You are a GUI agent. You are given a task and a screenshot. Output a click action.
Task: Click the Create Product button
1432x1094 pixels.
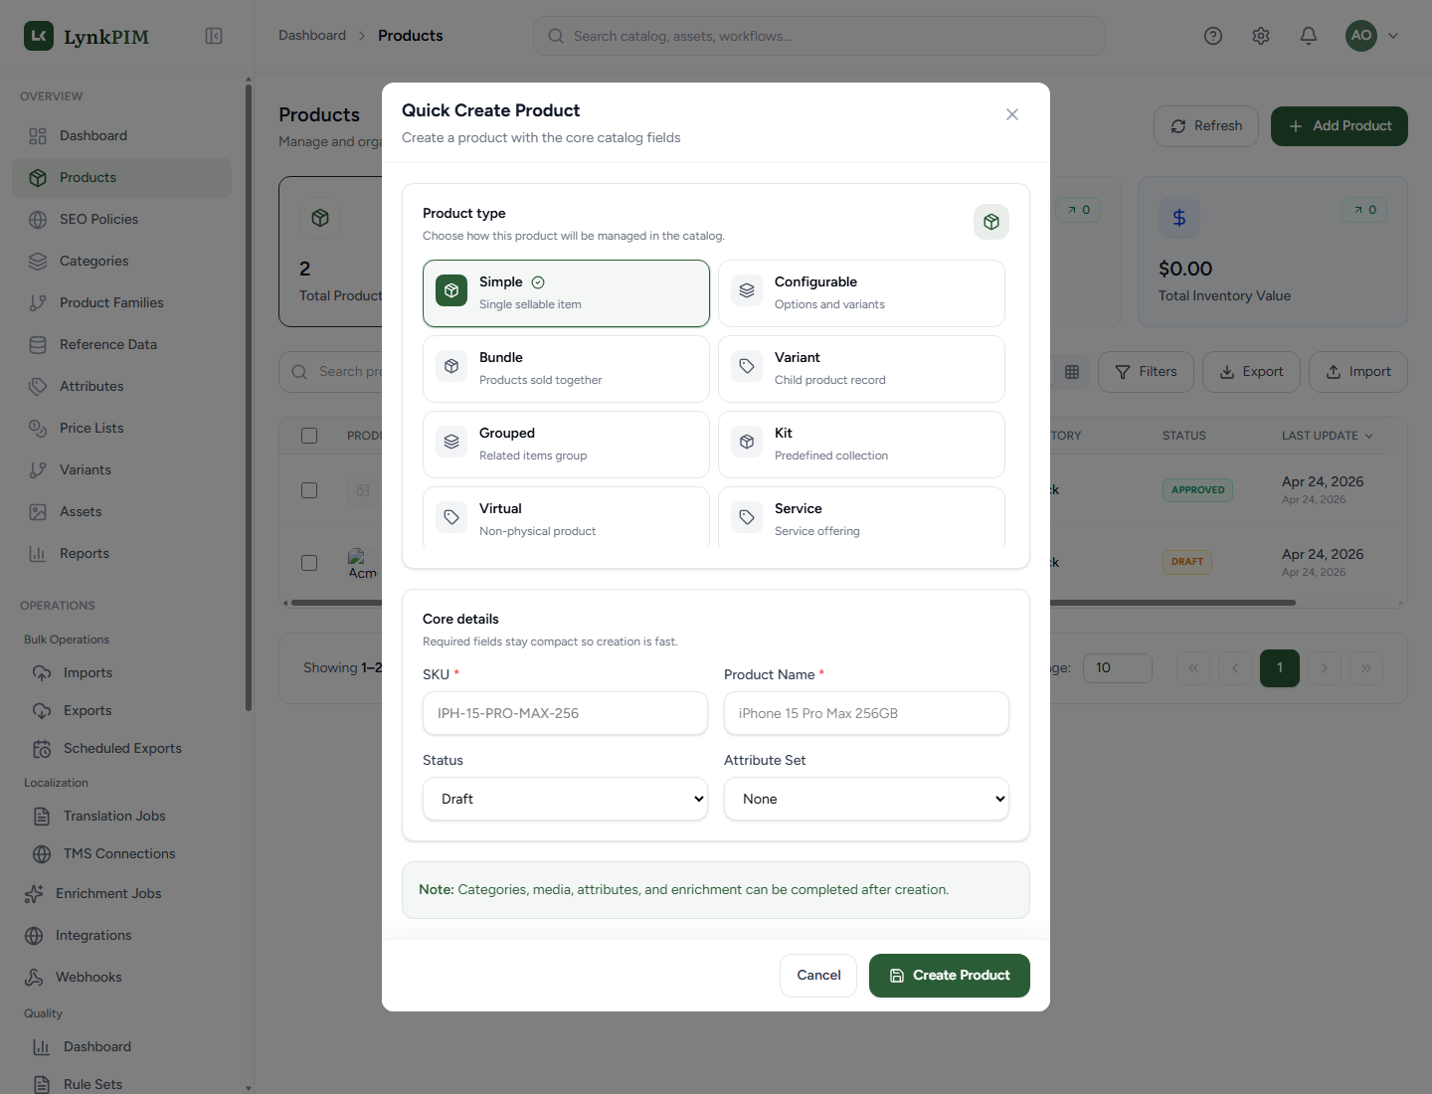tap(950, 976)
